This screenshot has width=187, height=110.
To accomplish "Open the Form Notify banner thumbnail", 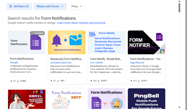I will 107,42.
